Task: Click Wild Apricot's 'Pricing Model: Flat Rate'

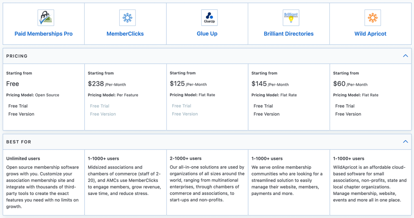Action: (356, 95)
